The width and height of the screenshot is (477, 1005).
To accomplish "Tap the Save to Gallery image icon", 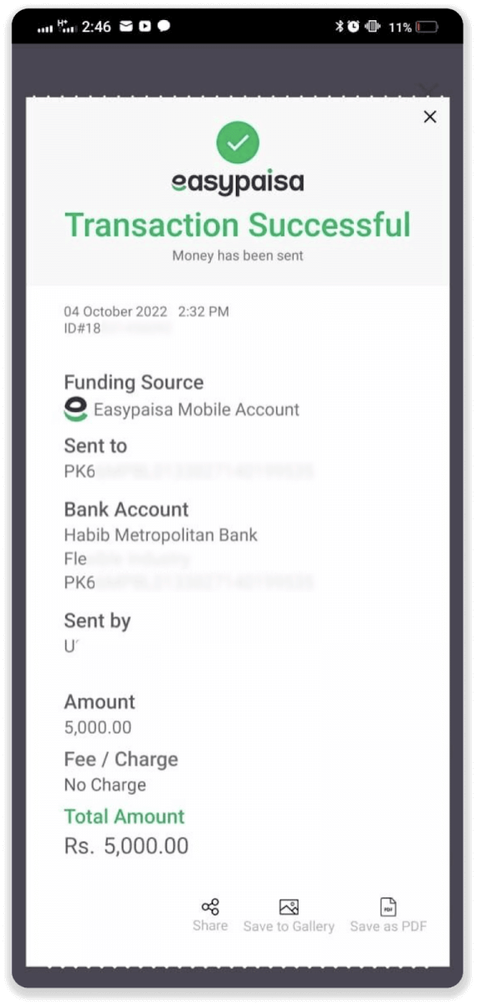I will (289, 907).
